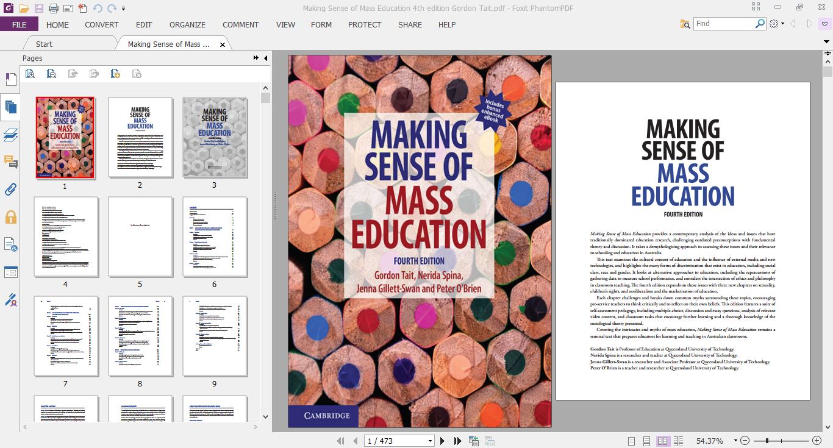
Task: Click the advanced folder search icon
Action: pos(685,24)
